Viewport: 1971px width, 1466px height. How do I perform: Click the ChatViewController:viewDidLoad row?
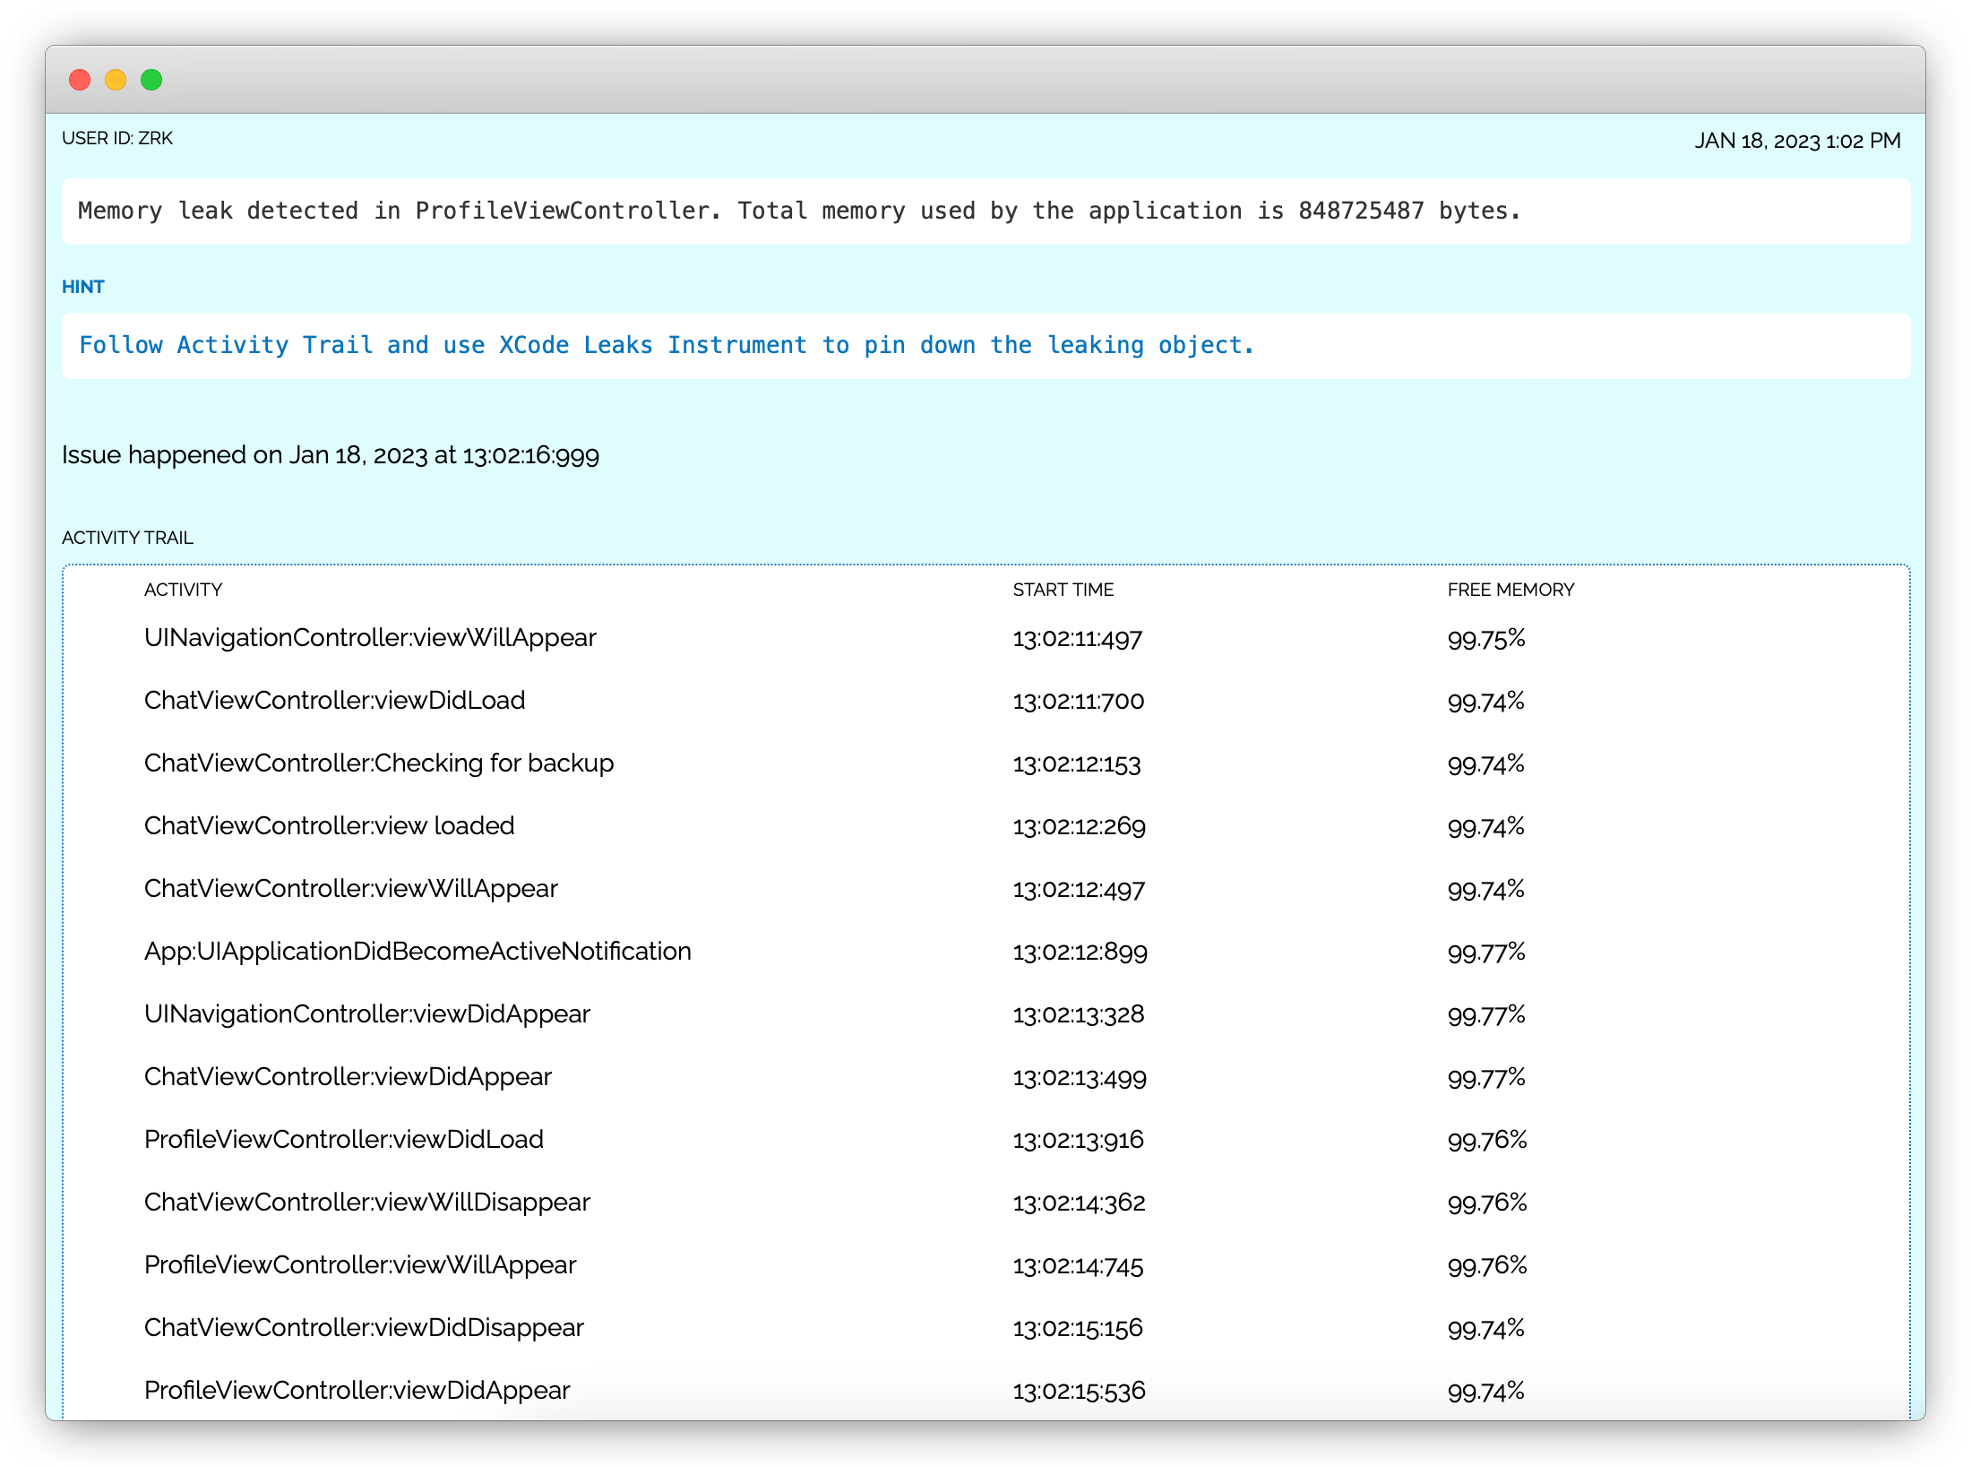(335, 701)
